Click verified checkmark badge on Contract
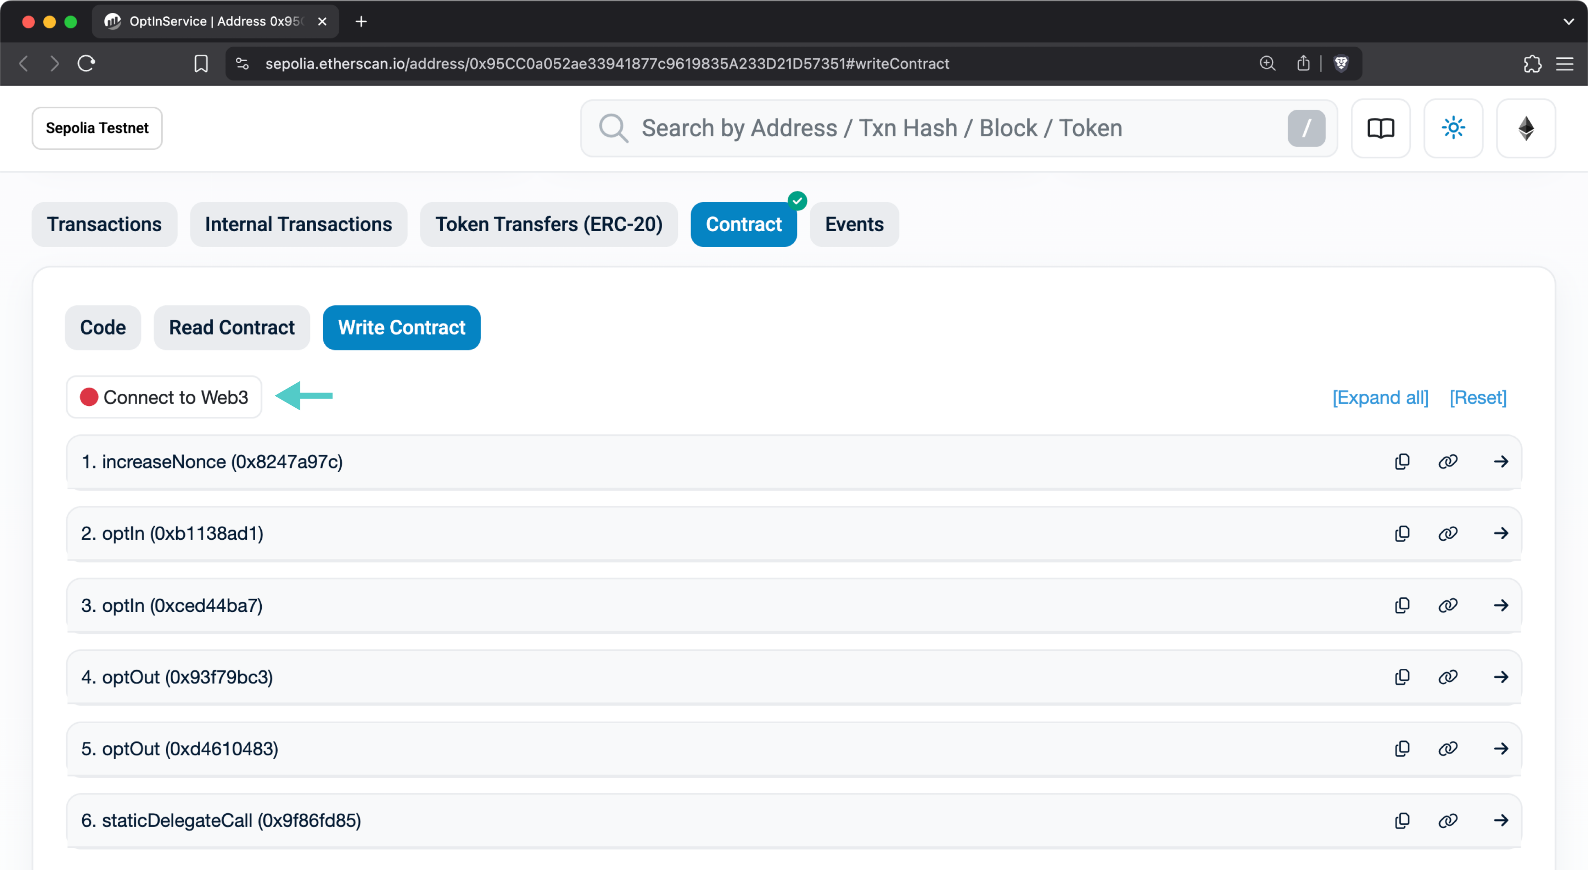Screen dimensions: 1588x870 797,201
